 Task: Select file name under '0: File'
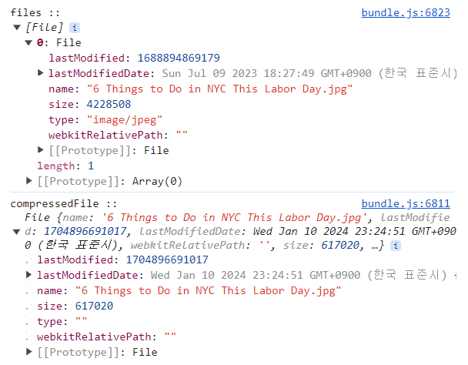[x=219, y=89]
